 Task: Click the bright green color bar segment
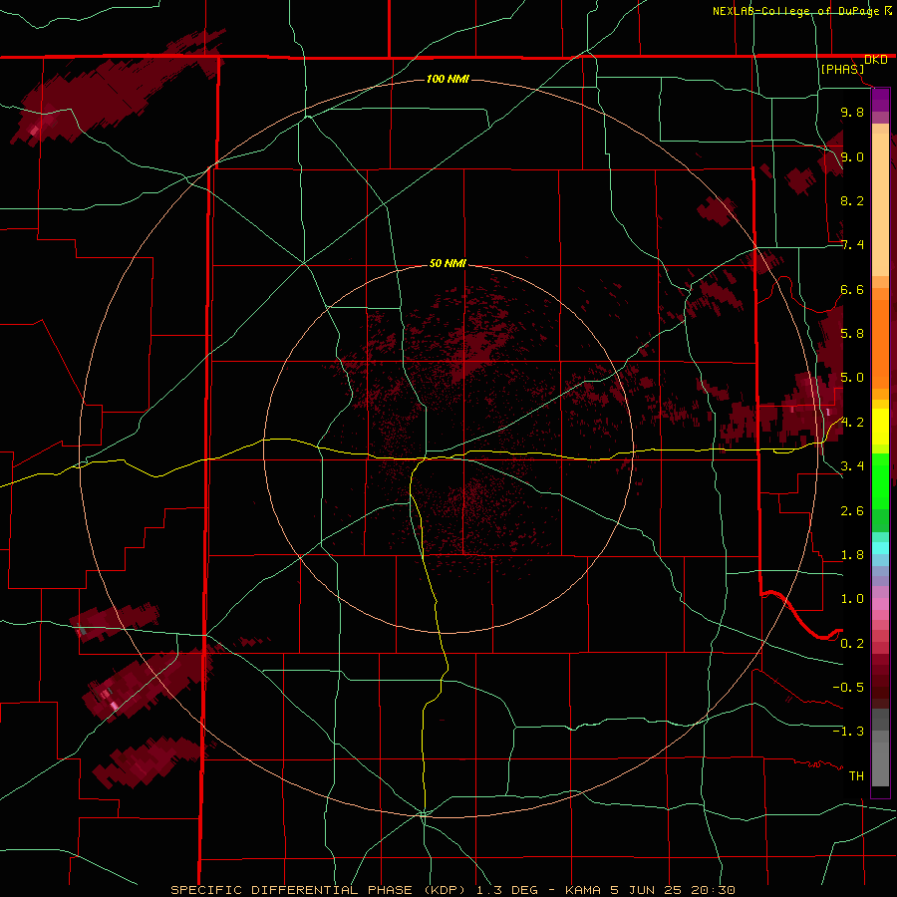pos(880,480)
